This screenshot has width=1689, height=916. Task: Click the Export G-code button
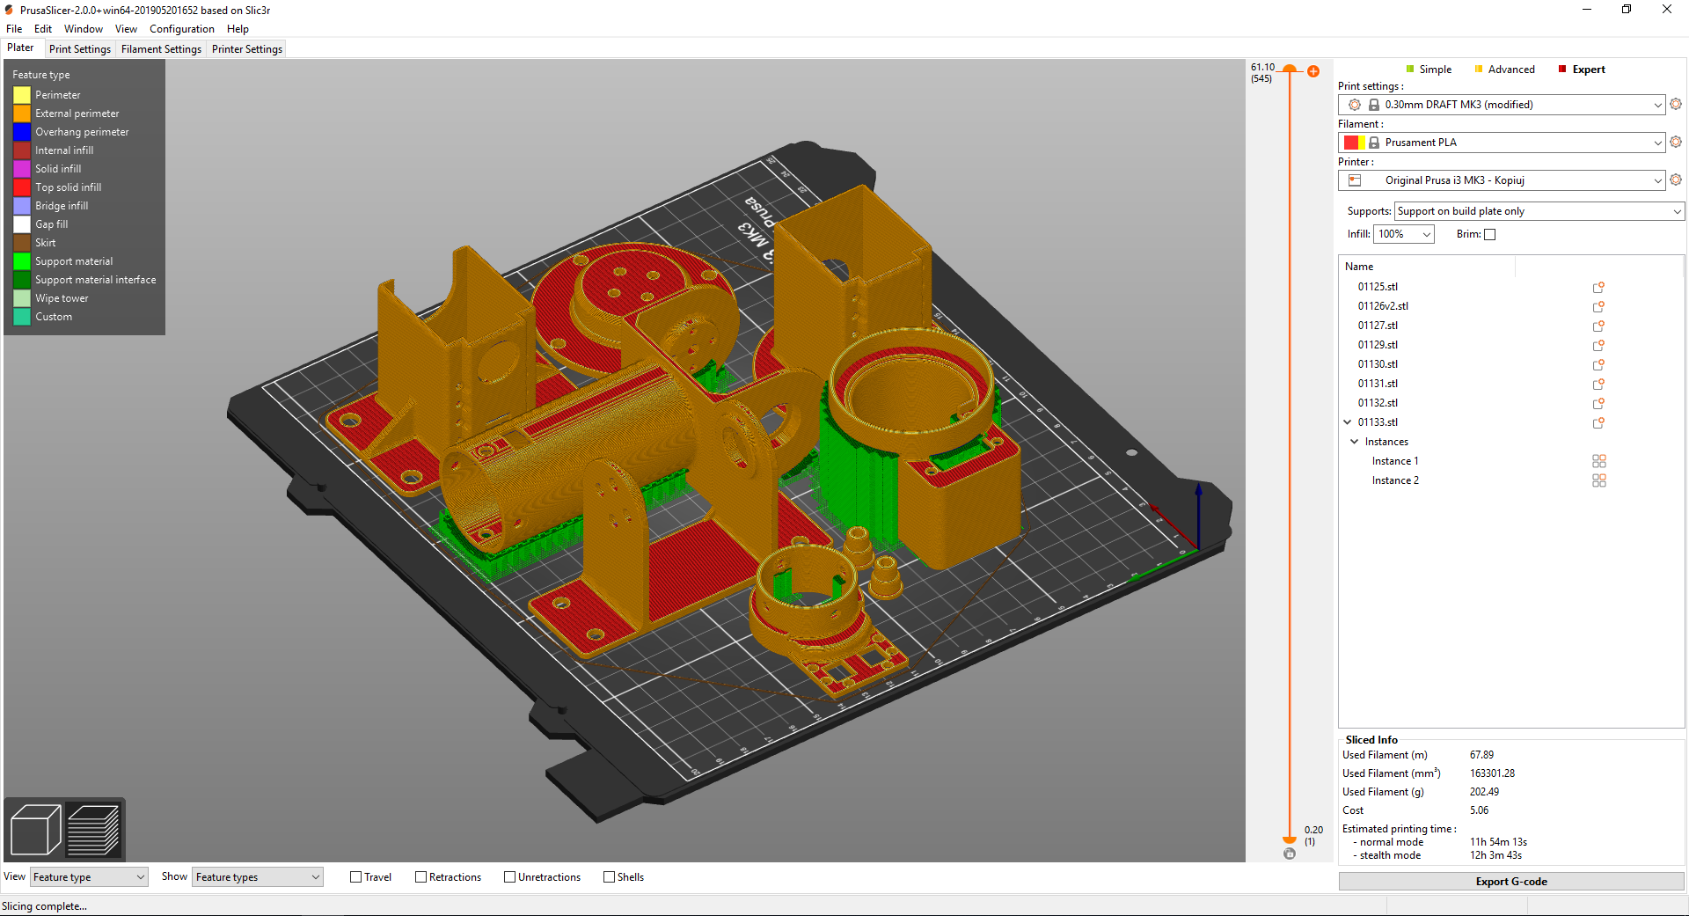1511,882
